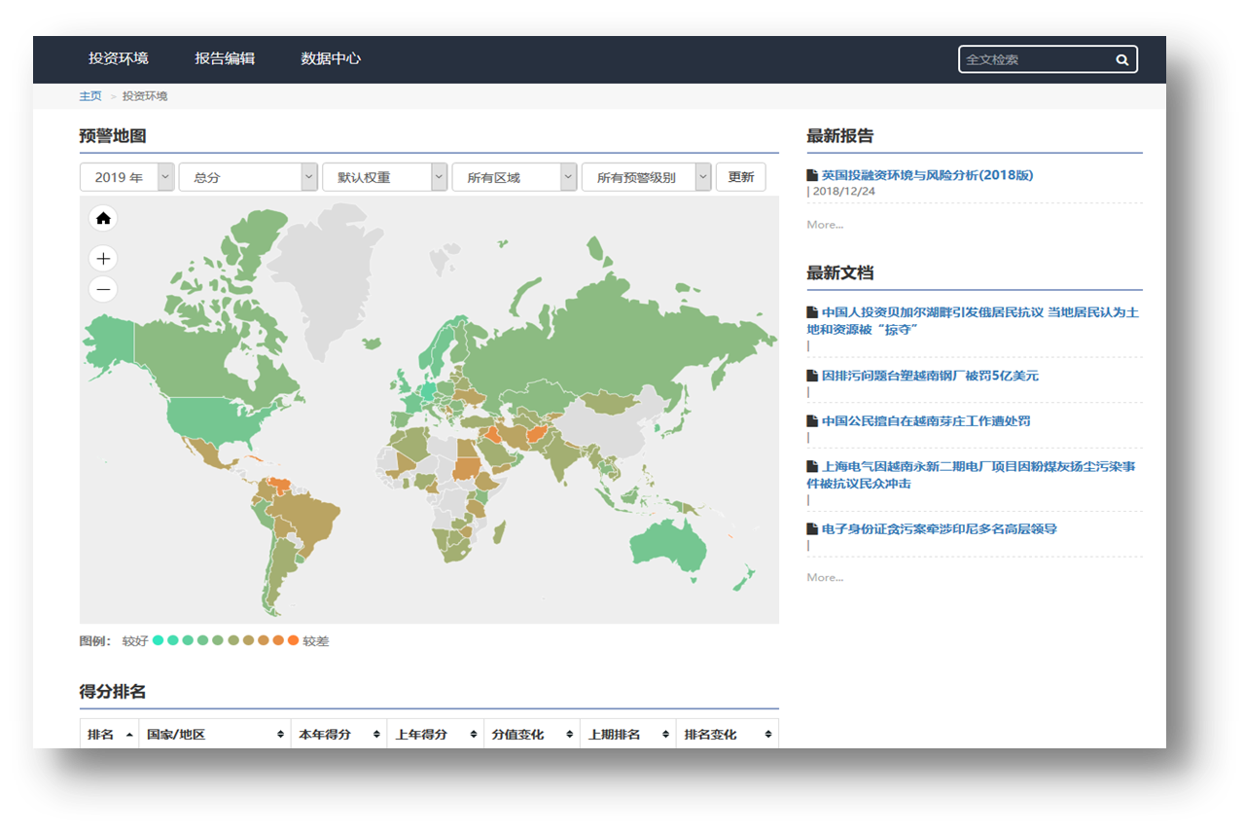Click the search magnifier icon
The image size is (1245, 832).
1121,60
